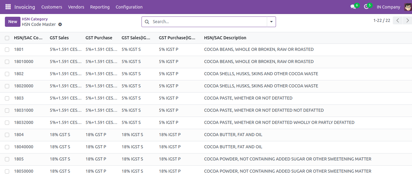This screenshot has height=176, width=412.
Task: Tick the checkbox for row 18040000
Action: coord(7,147)
